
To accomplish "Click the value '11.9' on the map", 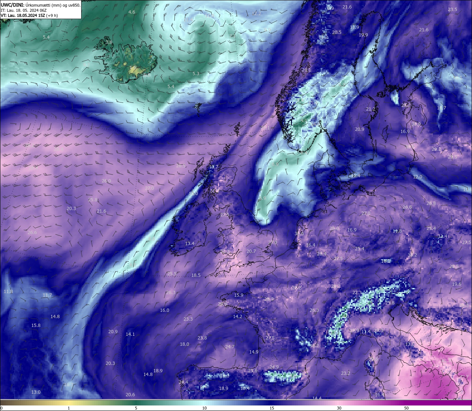I will (x=354, y=27).
